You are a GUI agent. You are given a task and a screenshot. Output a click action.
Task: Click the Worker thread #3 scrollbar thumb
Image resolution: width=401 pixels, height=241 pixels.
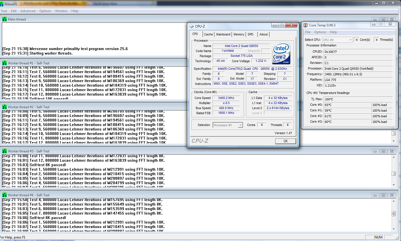click(394, 174)
